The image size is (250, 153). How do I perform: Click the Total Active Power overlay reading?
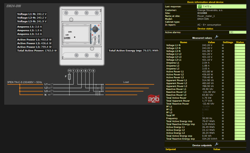37,51
